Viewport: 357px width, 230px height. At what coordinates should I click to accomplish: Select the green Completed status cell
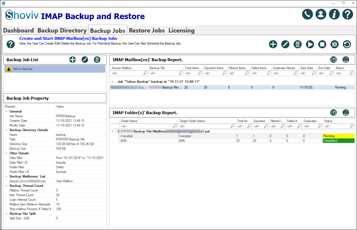click(338, 141)
